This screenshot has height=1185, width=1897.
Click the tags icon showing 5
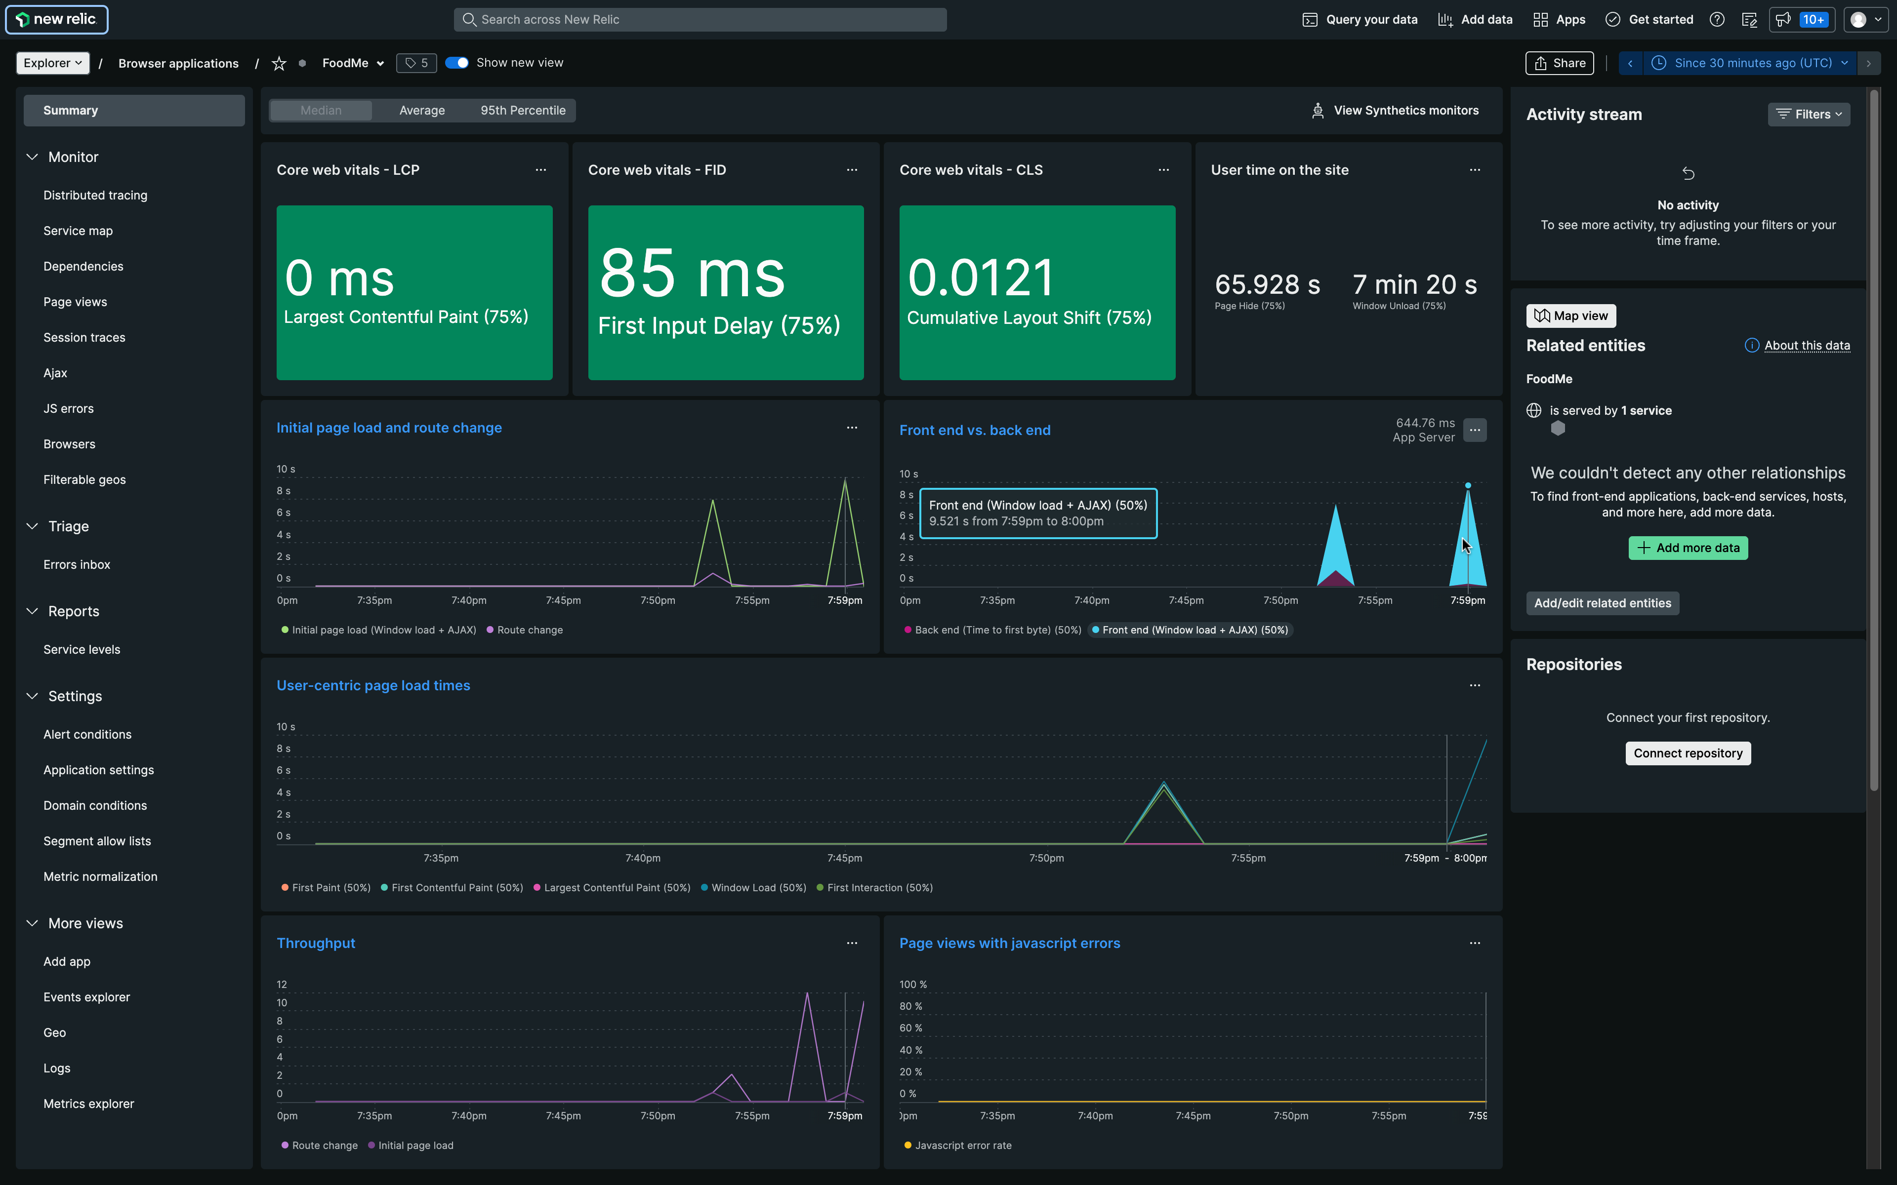416,64
